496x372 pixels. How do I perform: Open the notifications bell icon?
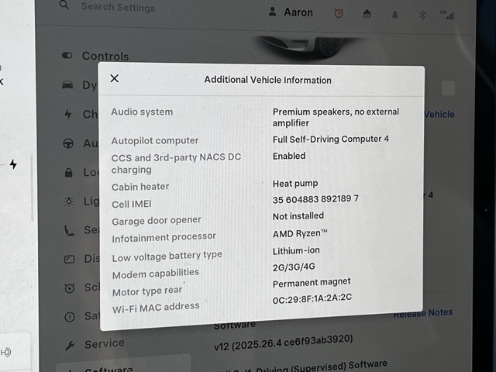pos(394,15)
